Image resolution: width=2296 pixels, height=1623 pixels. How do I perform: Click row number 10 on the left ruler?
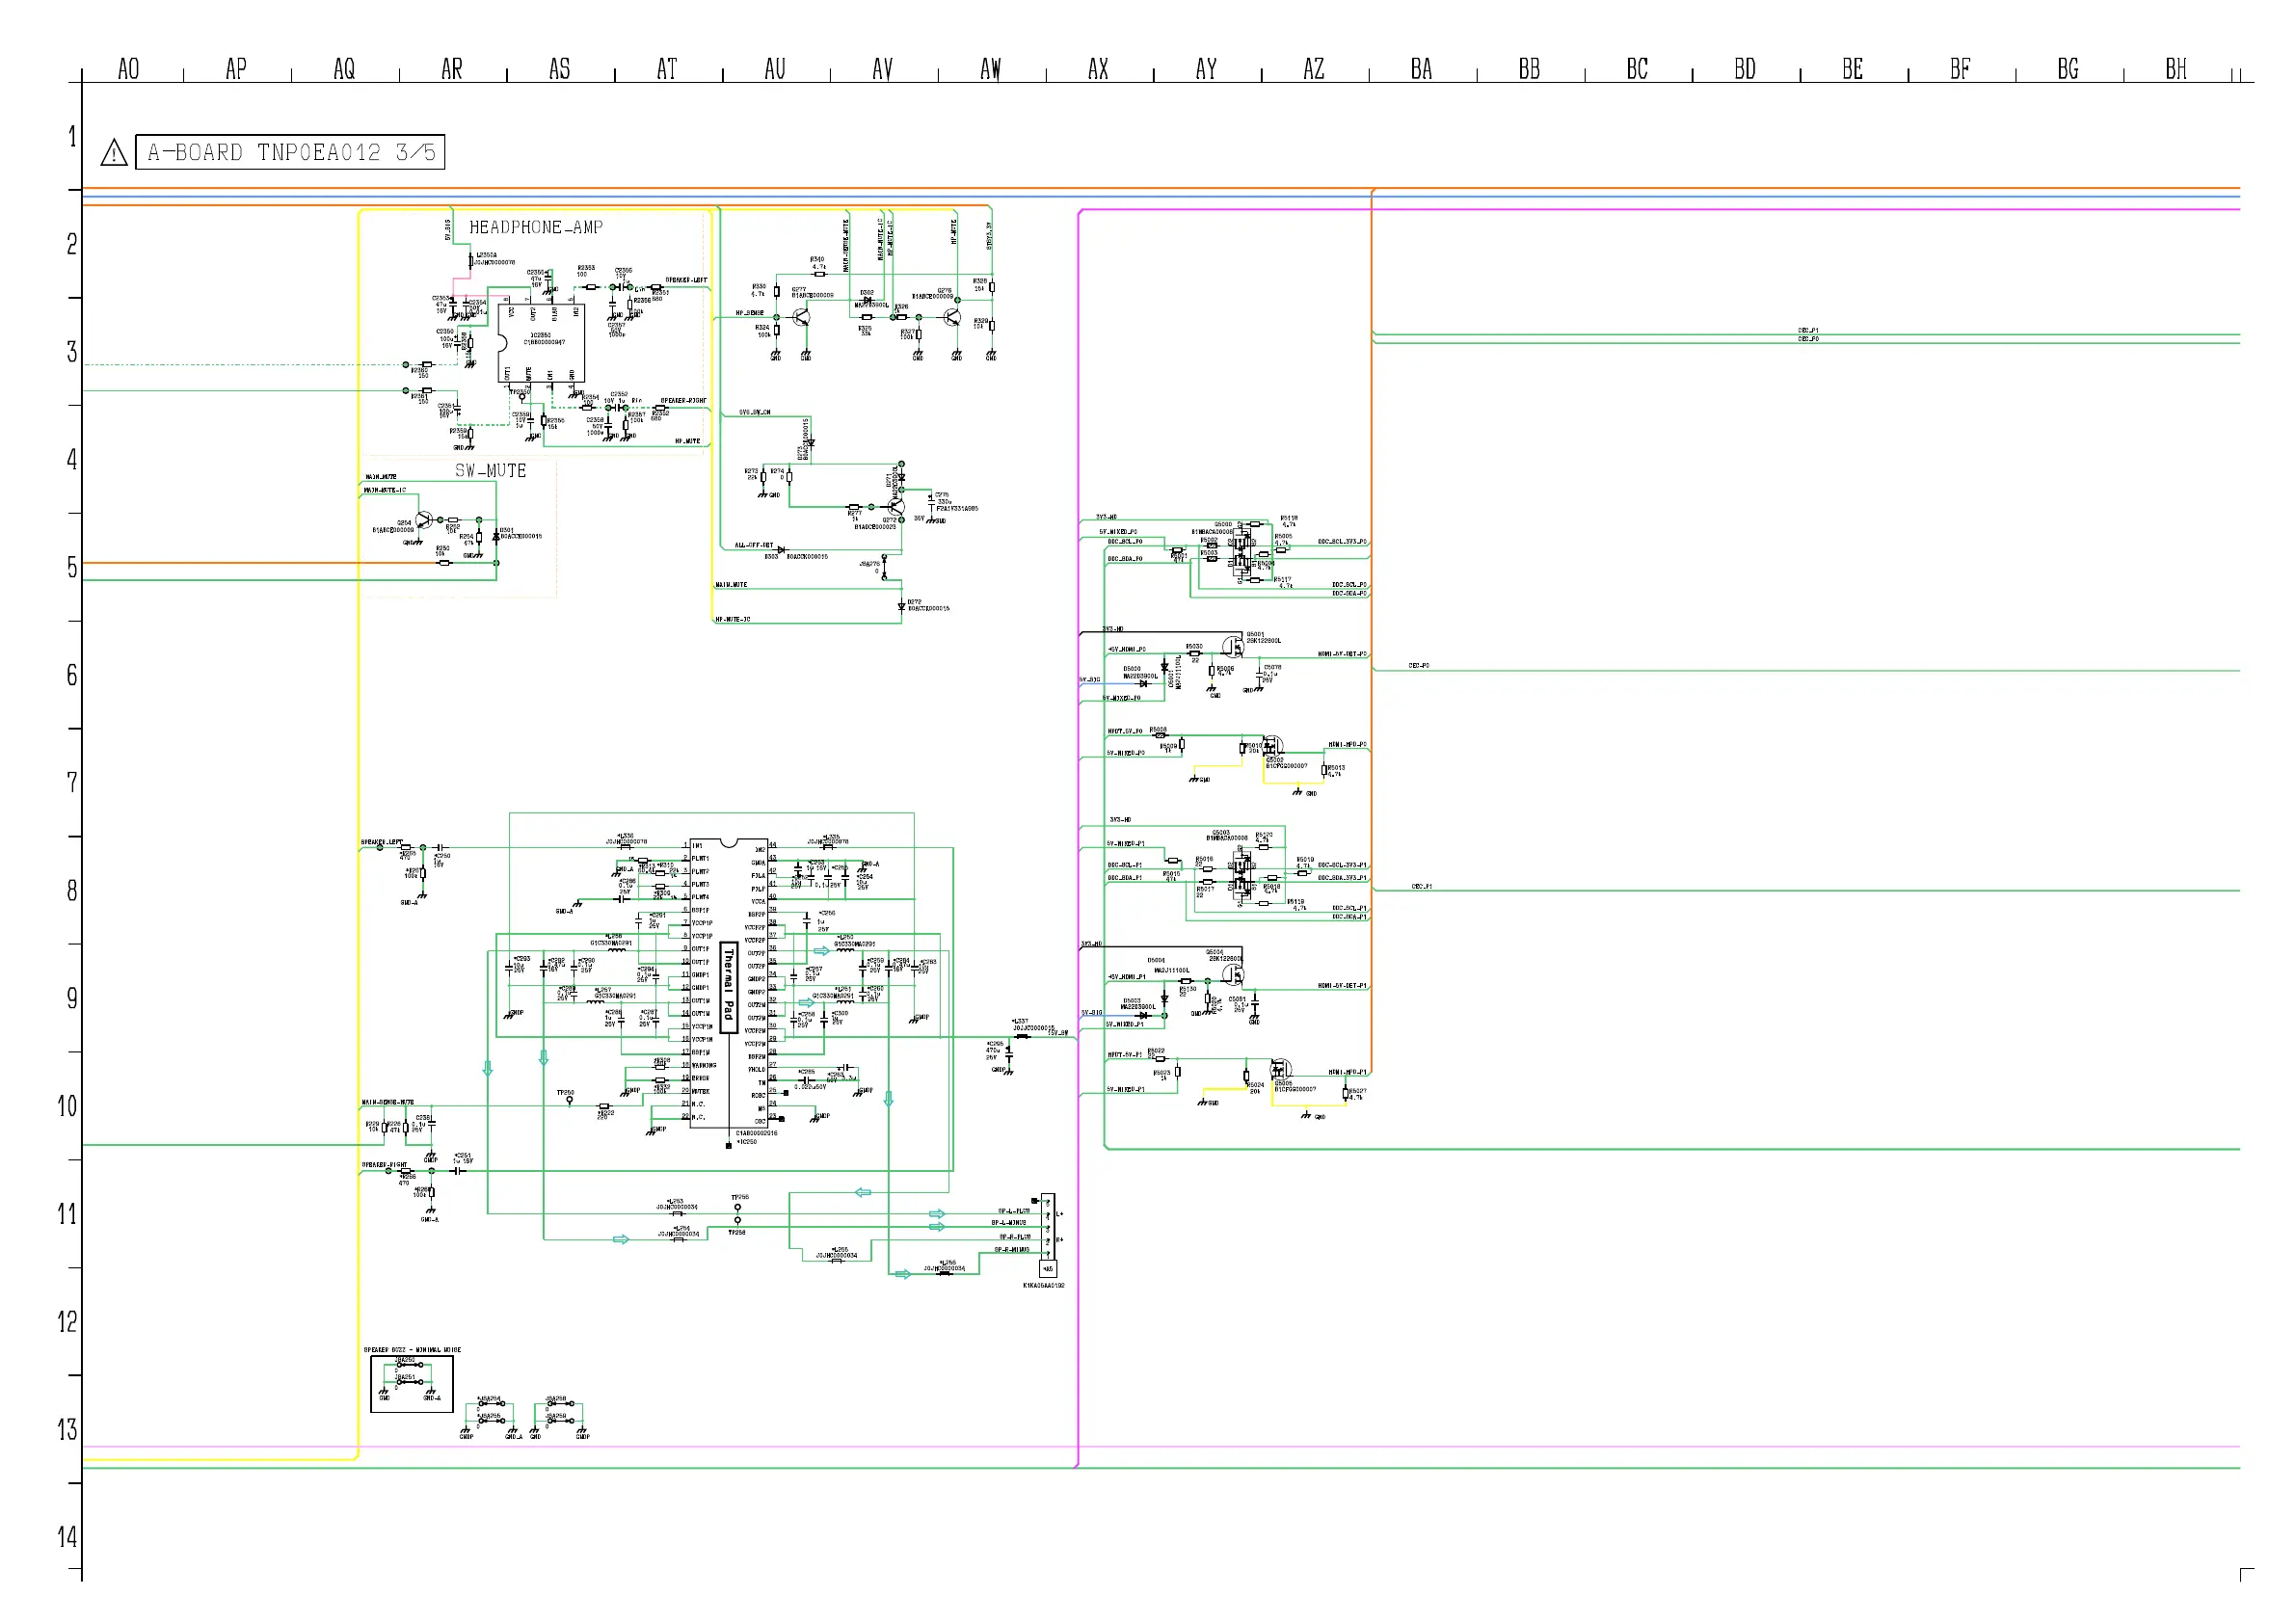point(67,1106)
